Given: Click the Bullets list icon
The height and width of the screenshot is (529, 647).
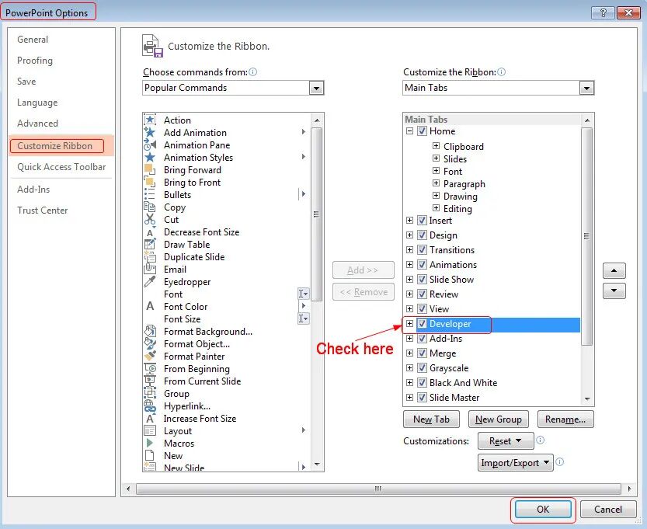Looking at the screenshot, I should [x=150, y=194].
